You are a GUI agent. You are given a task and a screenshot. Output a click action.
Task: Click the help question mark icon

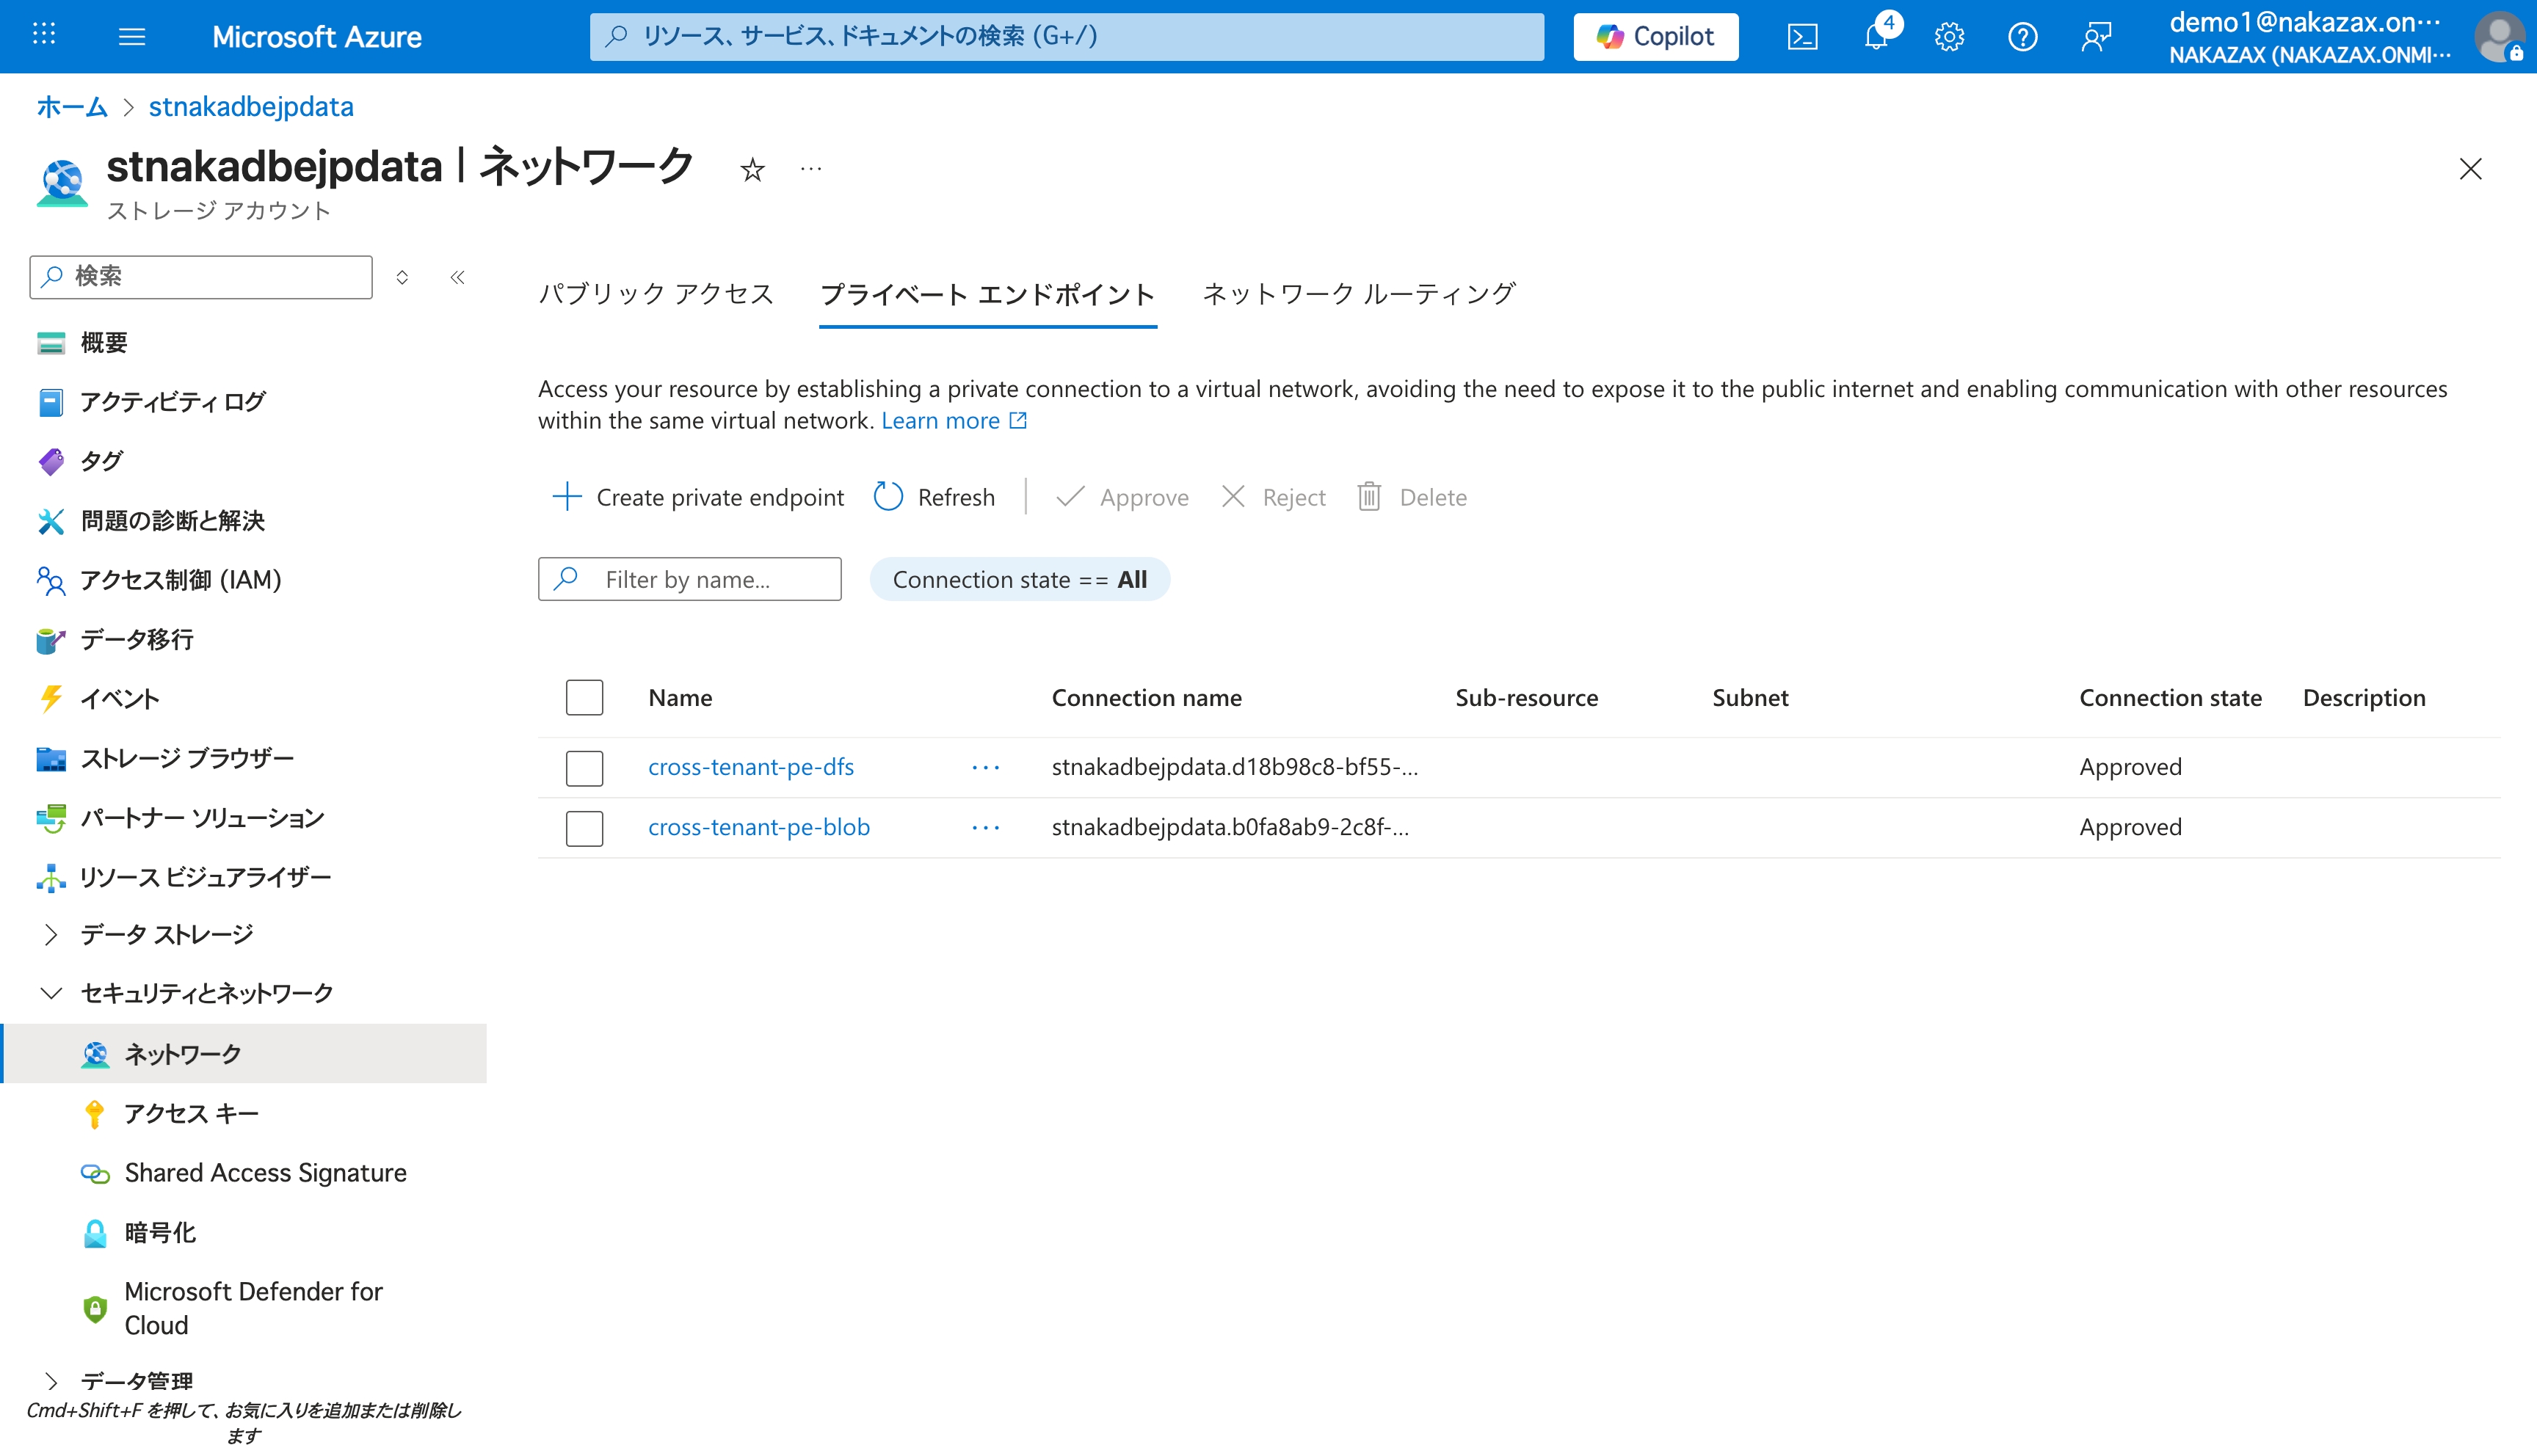pos(2022,37)
